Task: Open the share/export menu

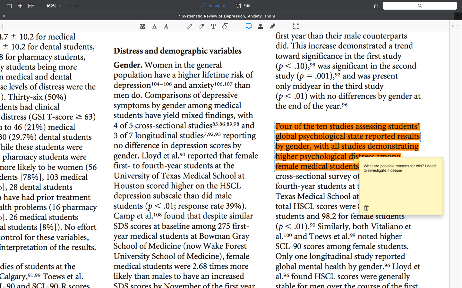Action: coord(376,6)
